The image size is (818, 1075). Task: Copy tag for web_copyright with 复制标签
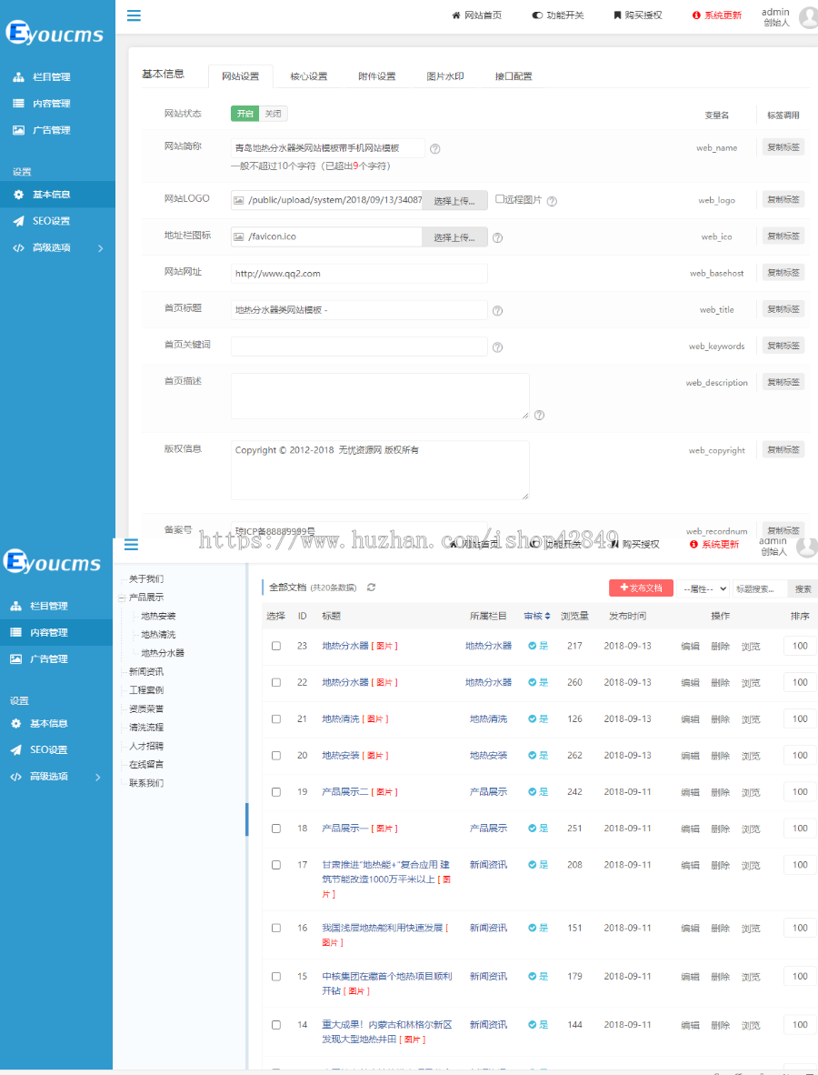pos(783,450)
